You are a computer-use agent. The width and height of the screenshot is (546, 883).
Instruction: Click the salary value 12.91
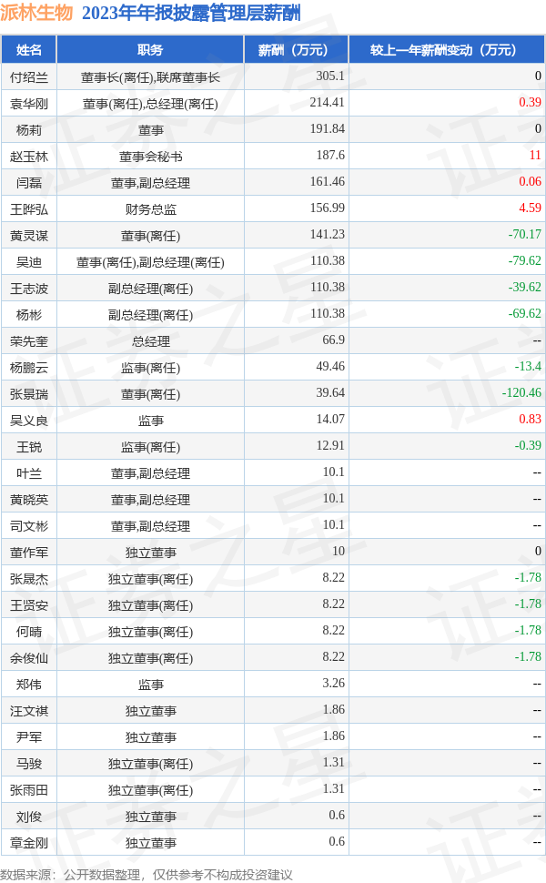click(x=329, y=446)
